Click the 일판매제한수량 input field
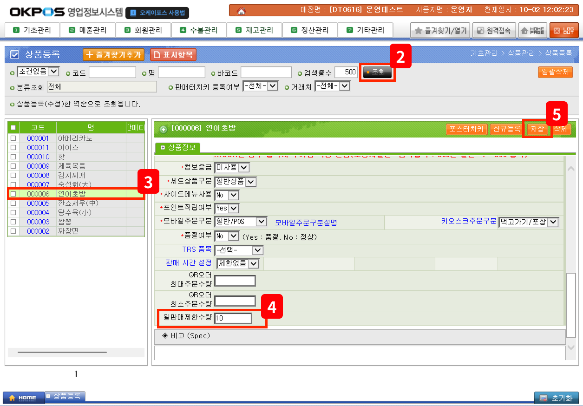 pyautogui.click(x=233, y=319)
